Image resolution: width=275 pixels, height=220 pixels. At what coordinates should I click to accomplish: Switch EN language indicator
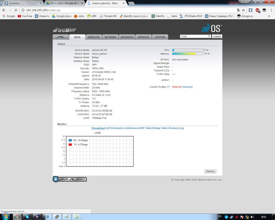click(219, 217)
